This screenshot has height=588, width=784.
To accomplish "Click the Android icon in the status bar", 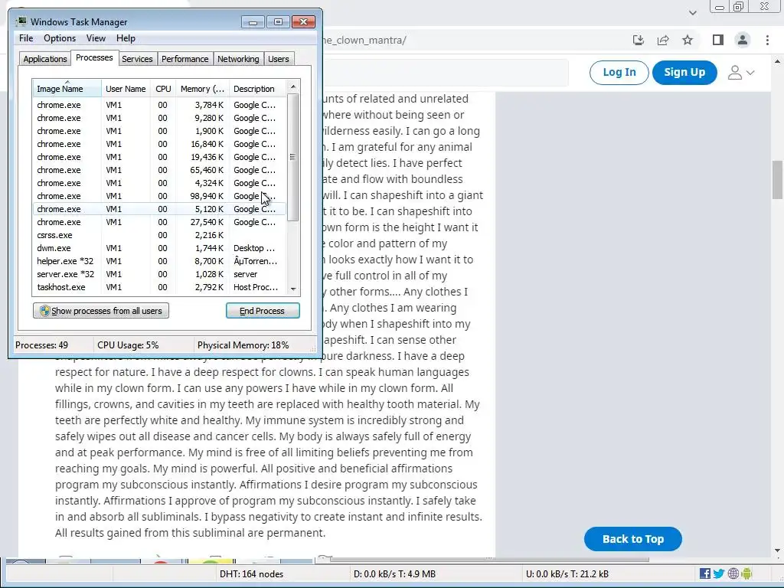I will pyautogui.click(x=746, y=573).
